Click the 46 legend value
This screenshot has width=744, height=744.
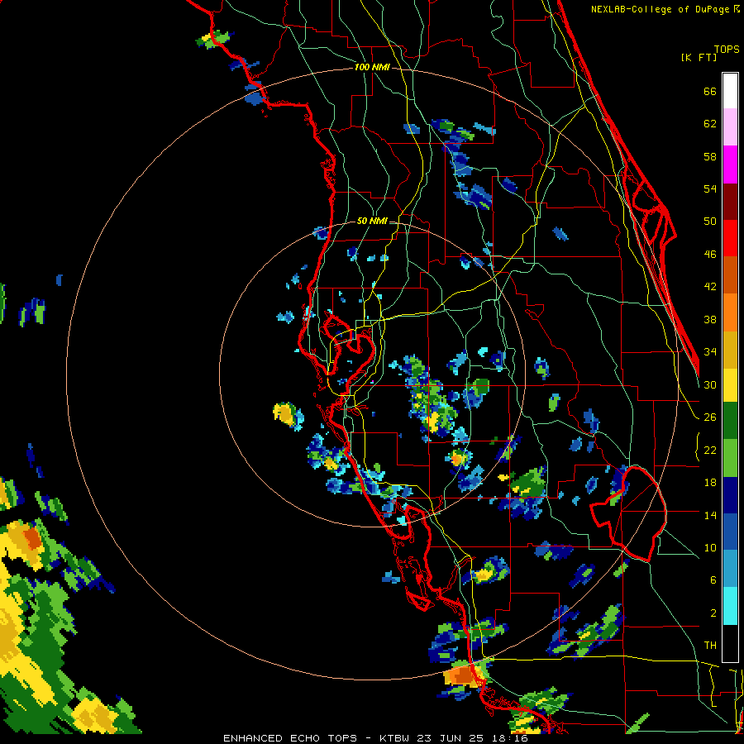point(710,255)
